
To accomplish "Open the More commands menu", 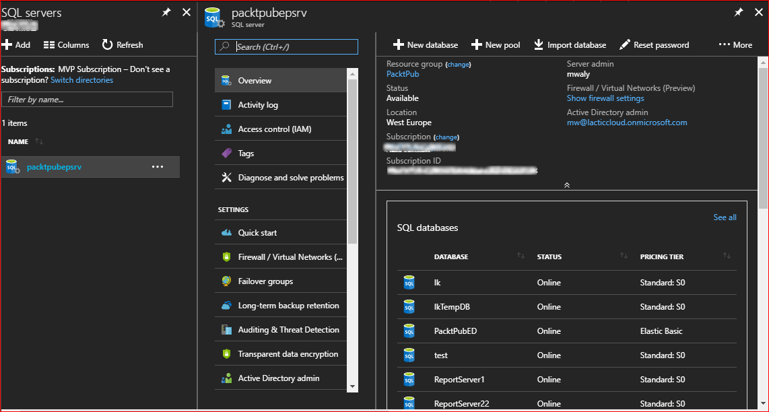I will click(735, 44).
